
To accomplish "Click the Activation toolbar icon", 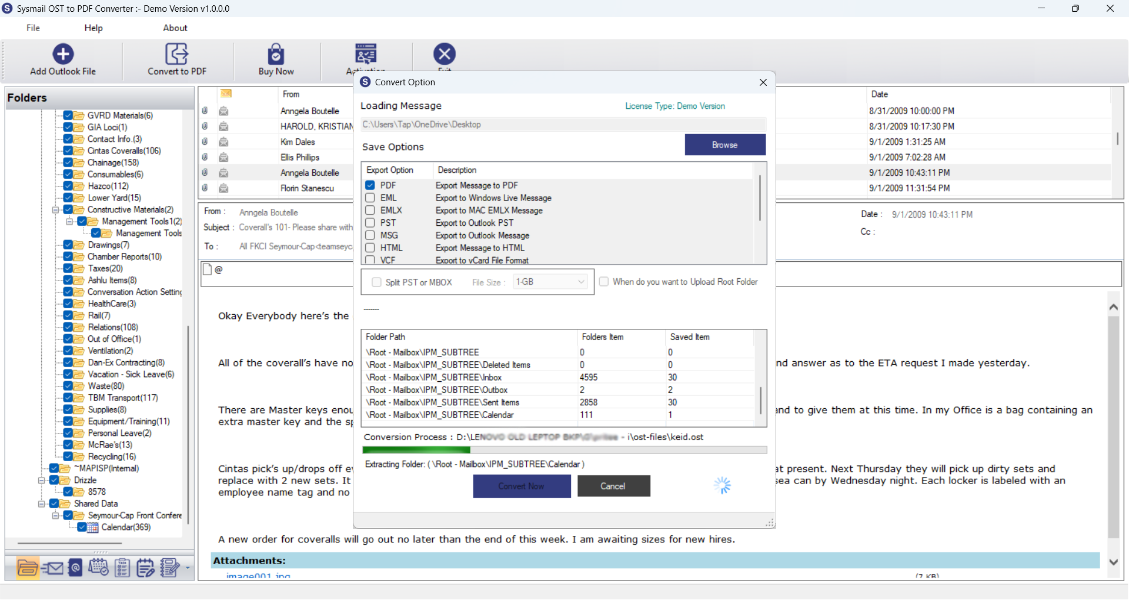I will 366,54.
